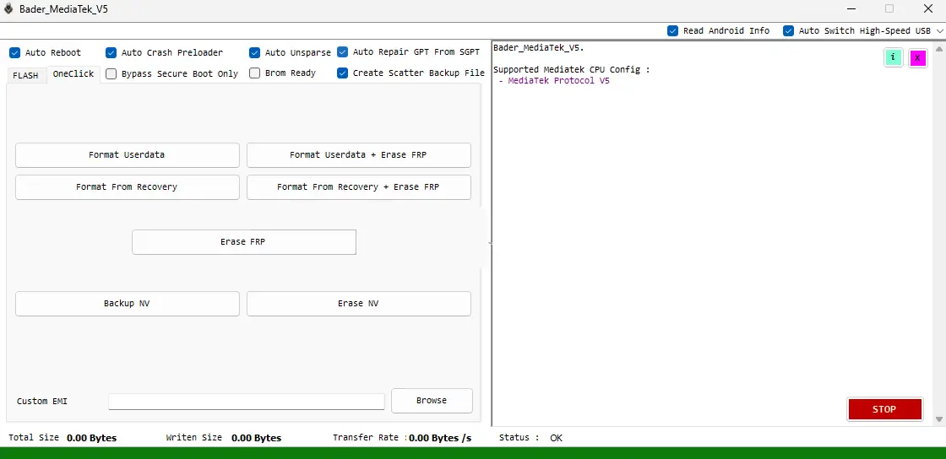Click the Bader_MediaTek_V5 app icon in title bar

(8, 9)
